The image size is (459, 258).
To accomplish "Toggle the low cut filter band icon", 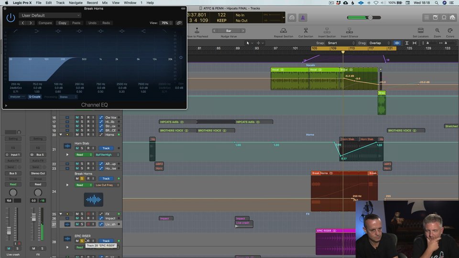I will pos(15,31).
